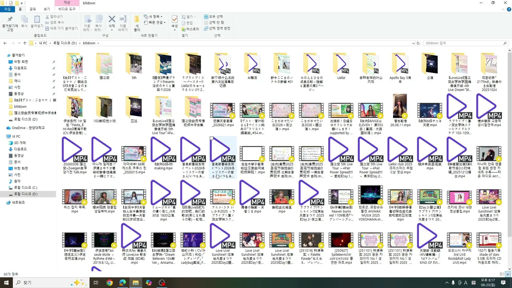Screen dimensions: 512x288
Task: Click 선택 안 함 in the ribbon
Action: point(214,22)
